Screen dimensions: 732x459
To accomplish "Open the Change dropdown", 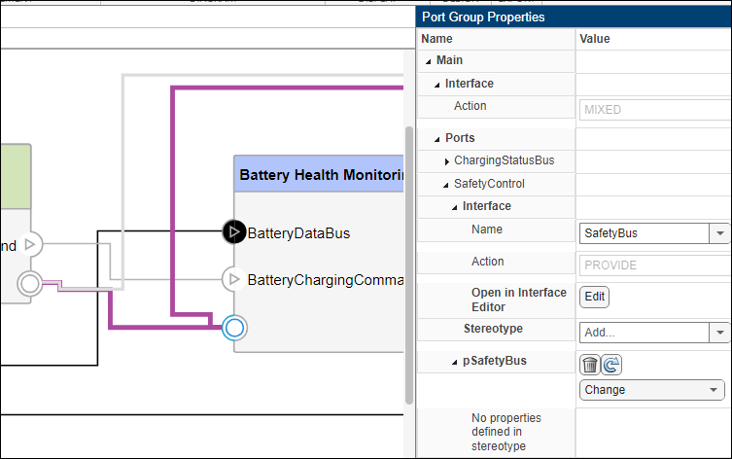I will (x=715, y=390).
